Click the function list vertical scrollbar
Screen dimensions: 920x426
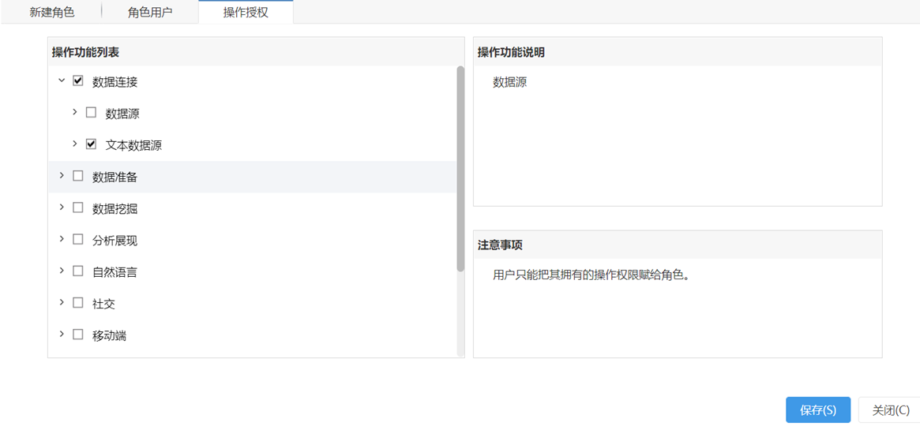click(460, 169)
